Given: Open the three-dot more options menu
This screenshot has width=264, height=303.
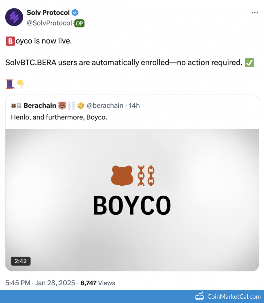Looking at the screenshot, I should pos(254,13).
